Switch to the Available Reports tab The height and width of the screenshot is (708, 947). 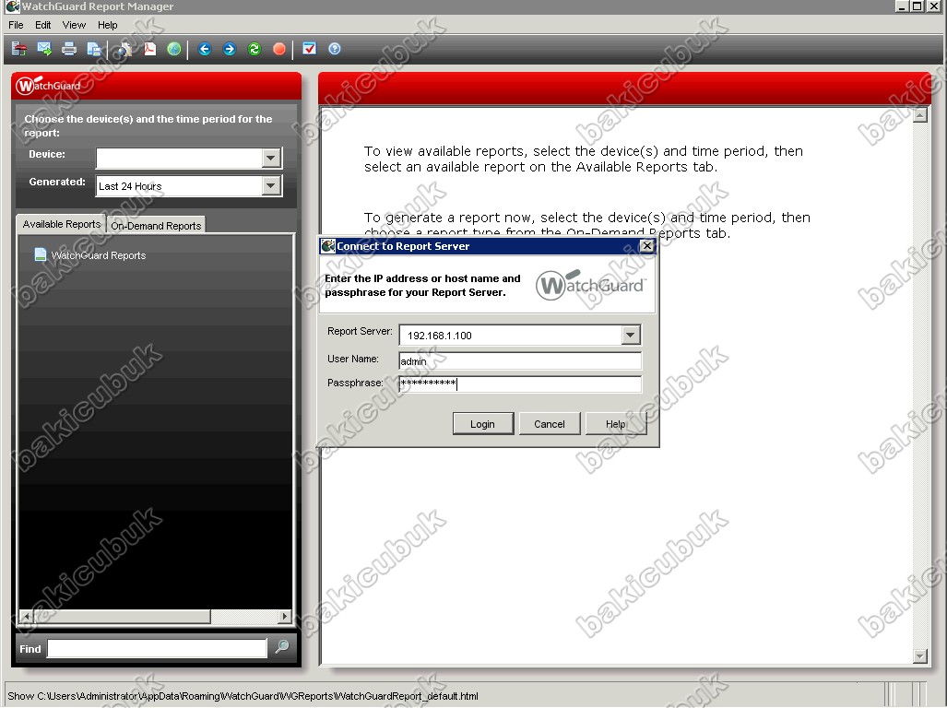point(61,224)
